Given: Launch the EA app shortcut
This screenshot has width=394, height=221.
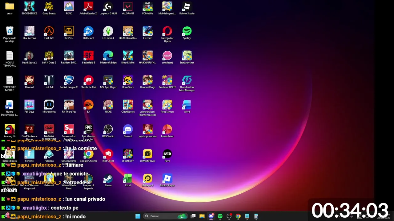Looking at the screenshot, I should (88, 107).
